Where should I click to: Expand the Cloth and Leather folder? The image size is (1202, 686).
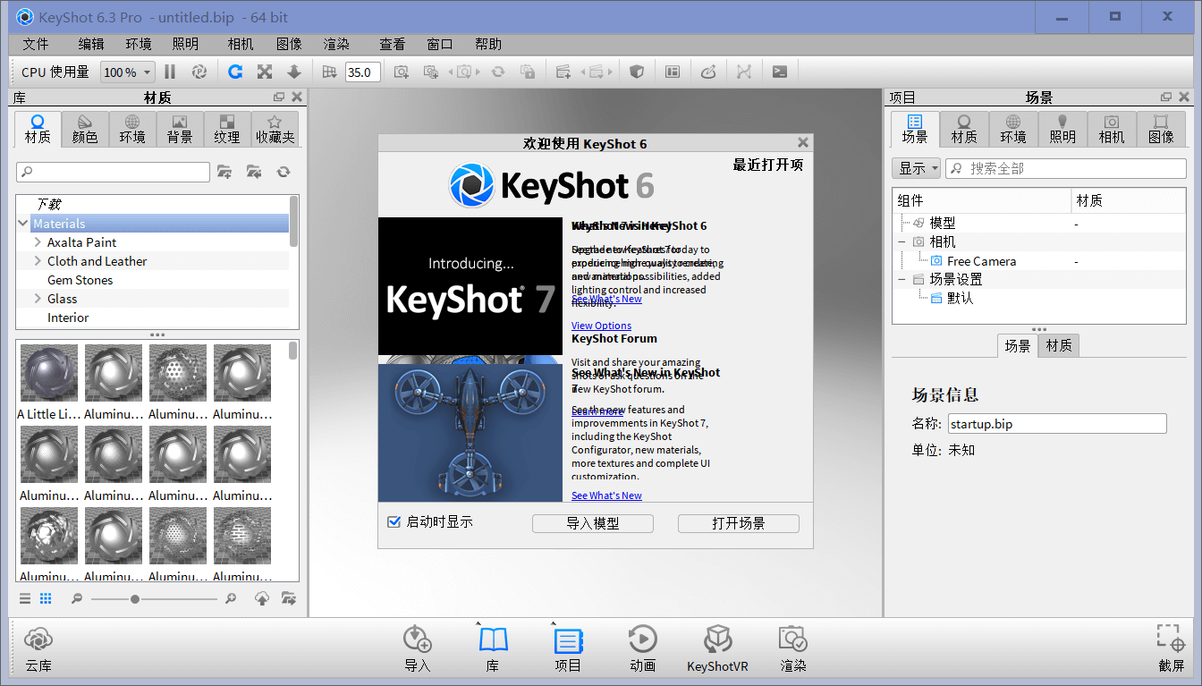(38, 261)
